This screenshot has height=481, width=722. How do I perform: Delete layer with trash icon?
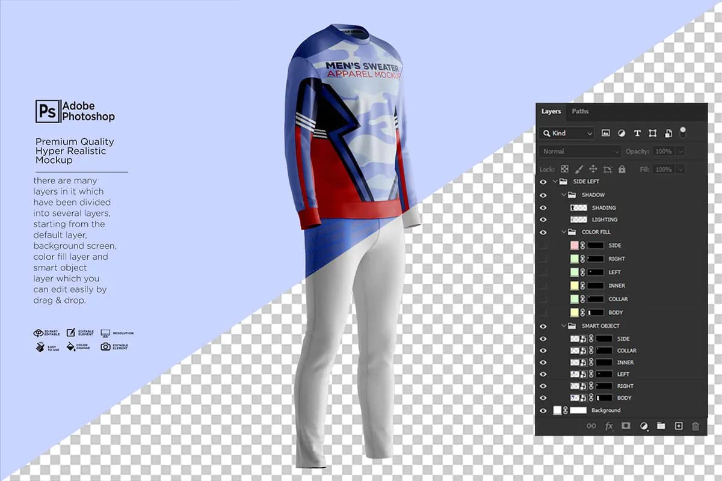[x=696, y=426]
